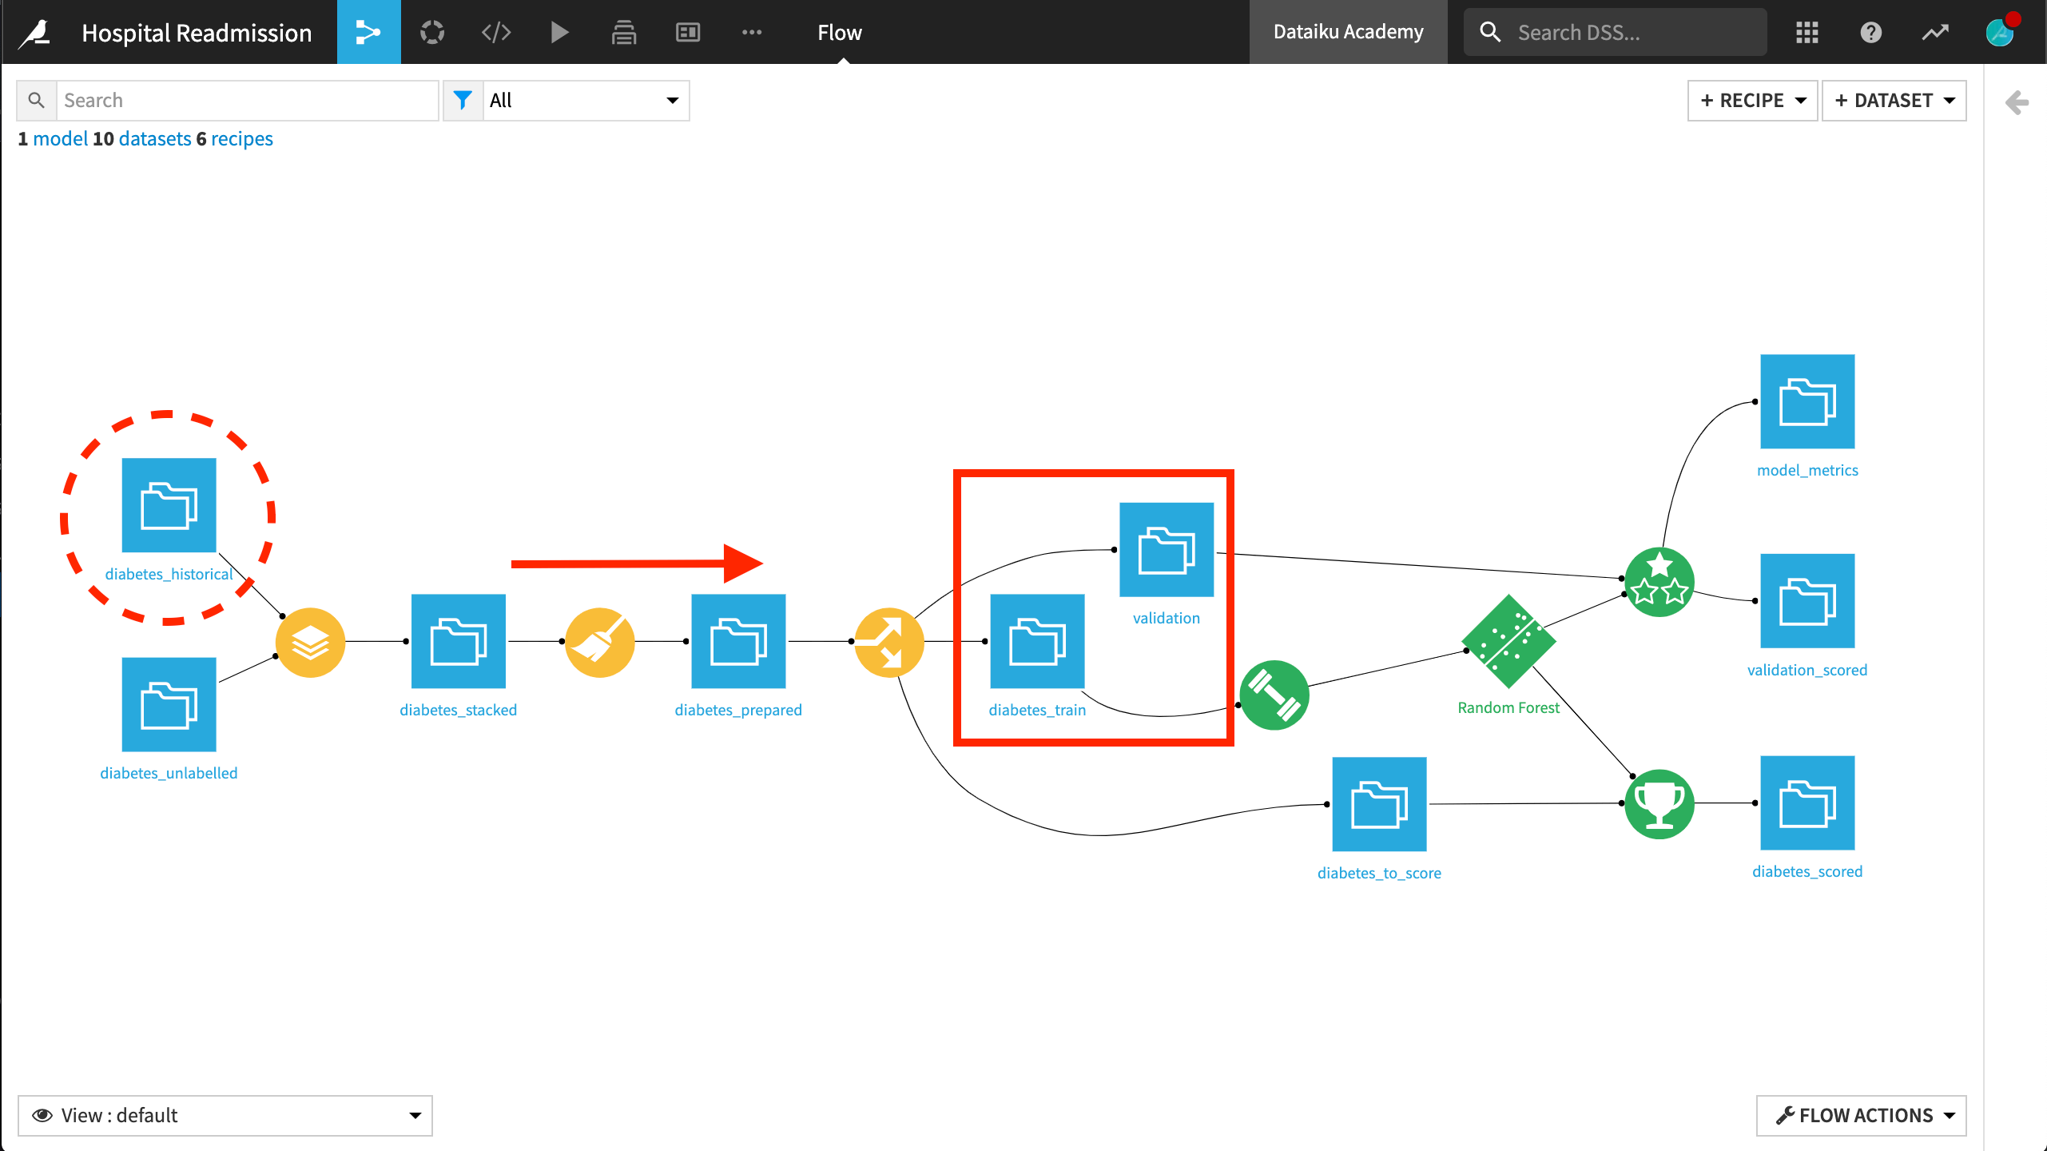This screenshot has height=1151, width=2047.
Task: Select the Train recipe dumbbell node
Action: tap(1274, 695)
